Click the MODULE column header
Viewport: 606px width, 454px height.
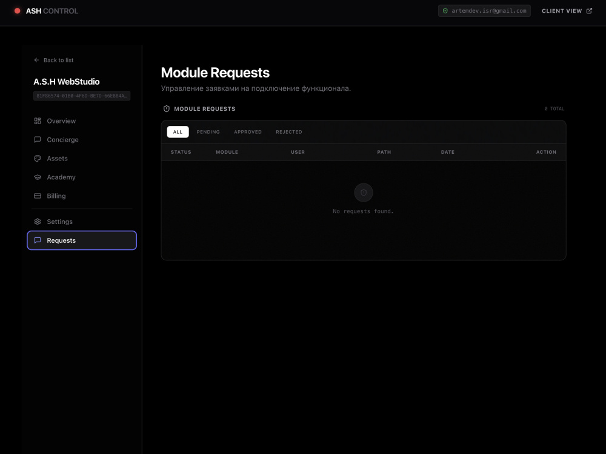click(x=227, y=152)
